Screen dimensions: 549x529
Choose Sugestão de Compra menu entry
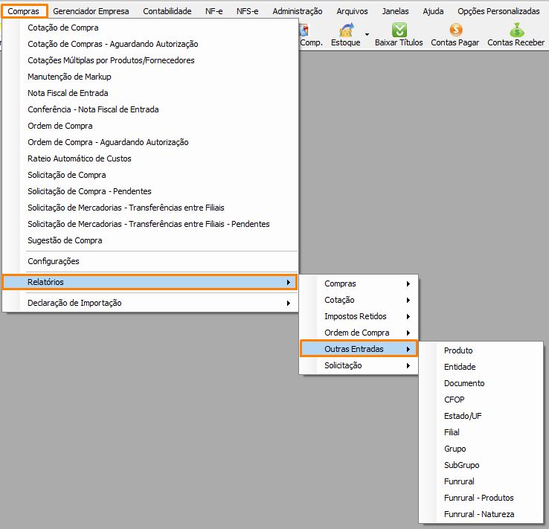click(65, 240)
